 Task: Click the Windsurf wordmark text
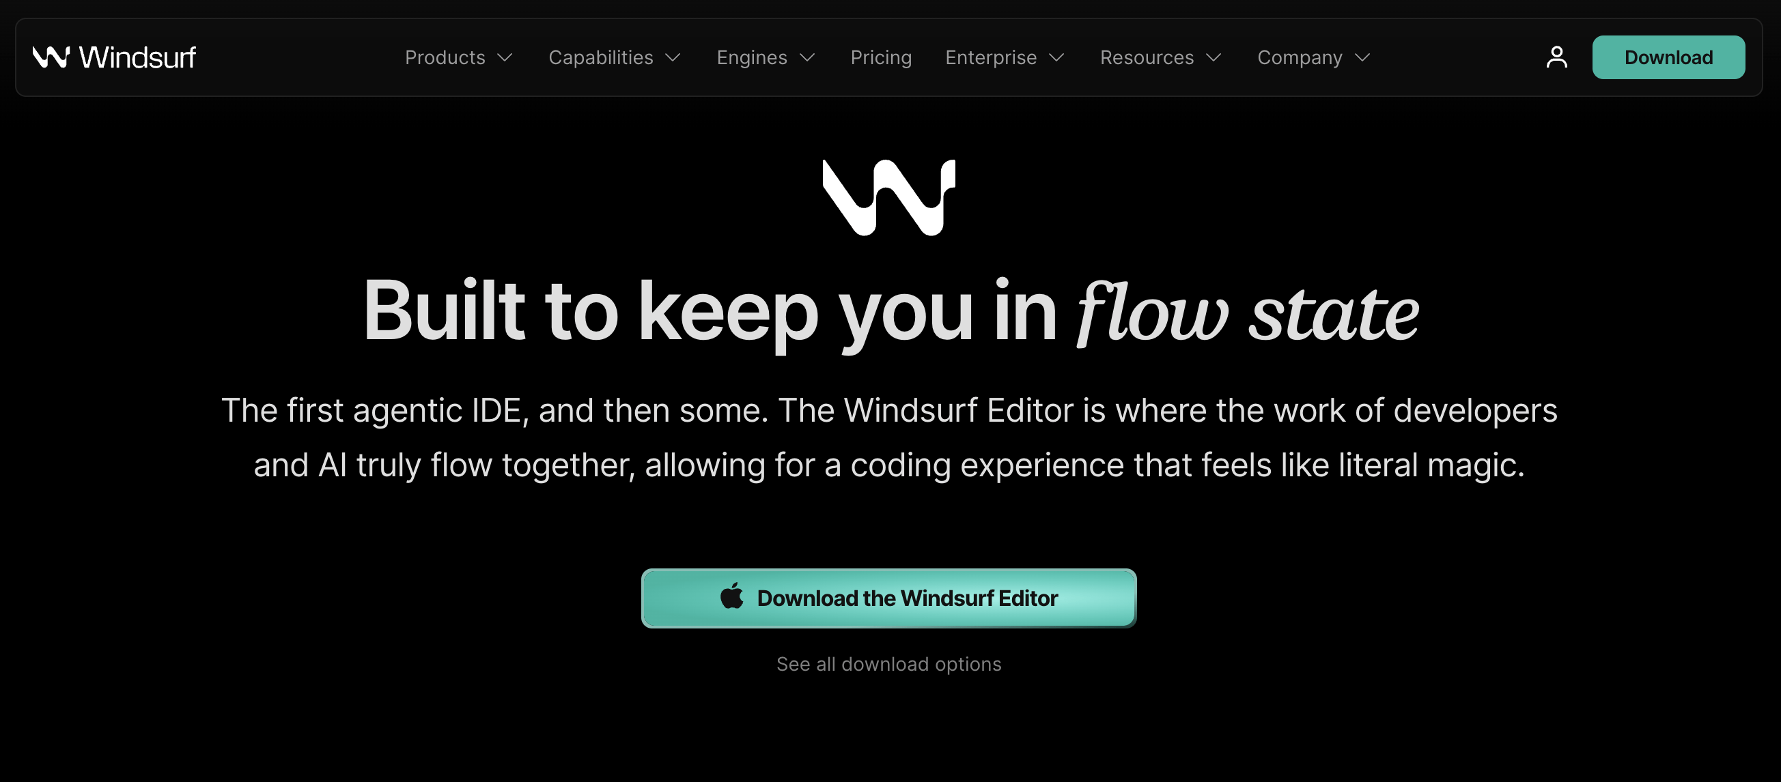[137, 57]
